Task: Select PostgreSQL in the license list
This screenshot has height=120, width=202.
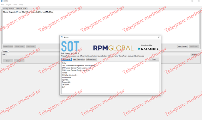Action: click(66, 82)
